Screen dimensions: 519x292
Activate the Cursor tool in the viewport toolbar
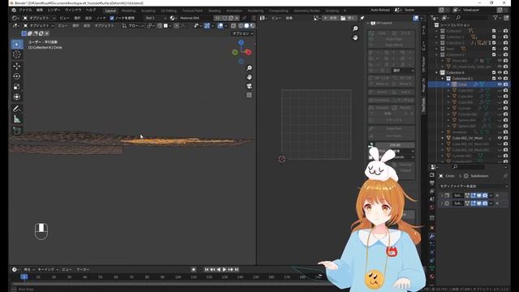[17, 54]
